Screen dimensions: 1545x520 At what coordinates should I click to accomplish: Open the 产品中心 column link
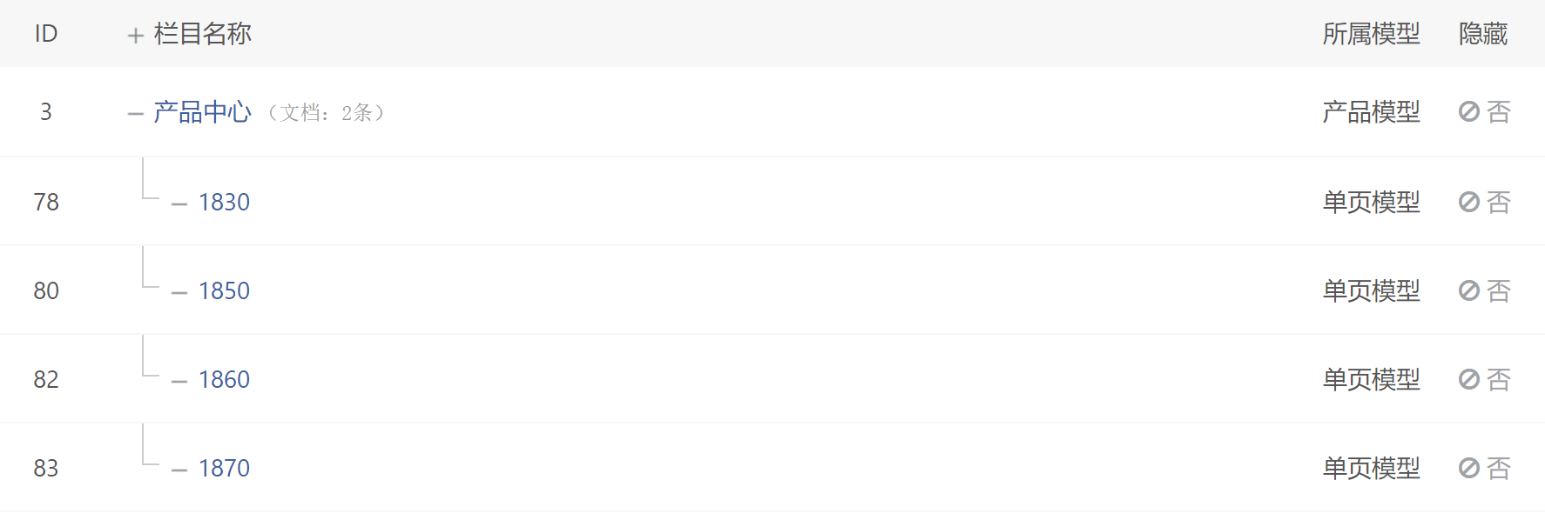[202, 112]
